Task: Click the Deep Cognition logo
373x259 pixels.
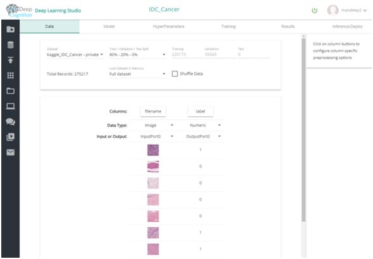Action: point(19,11)
